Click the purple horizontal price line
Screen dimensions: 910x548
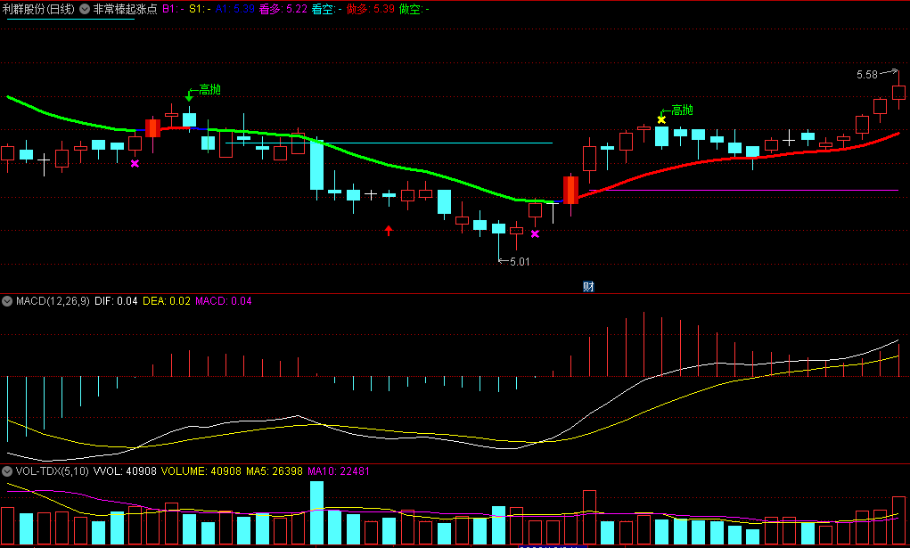(x=743, y=191)
